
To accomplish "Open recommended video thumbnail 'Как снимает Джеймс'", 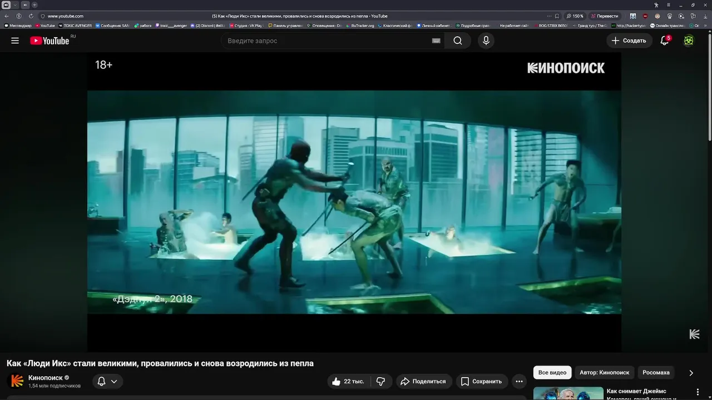I will (x=568, y=393).
